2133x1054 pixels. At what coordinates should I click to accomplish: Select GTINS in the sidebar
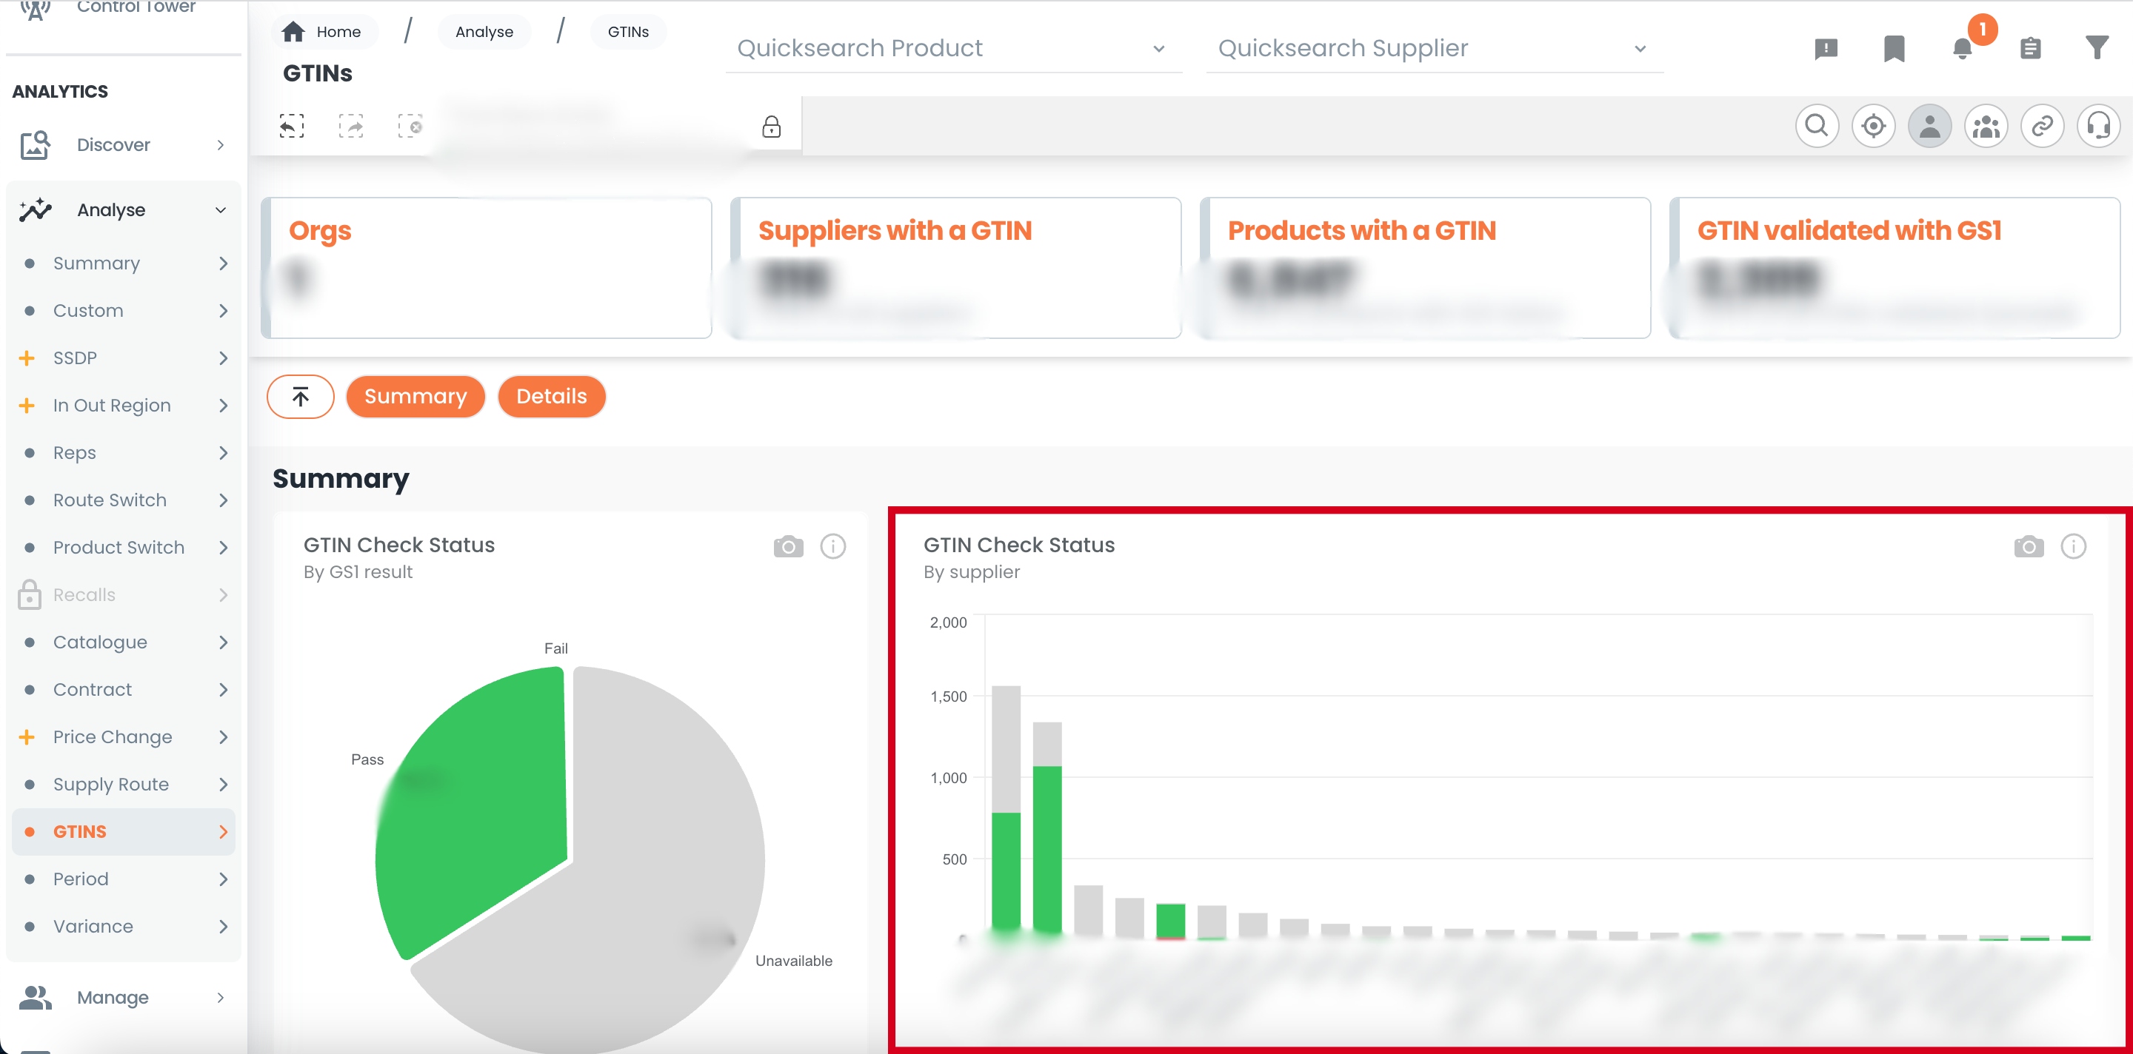point(124,831)
